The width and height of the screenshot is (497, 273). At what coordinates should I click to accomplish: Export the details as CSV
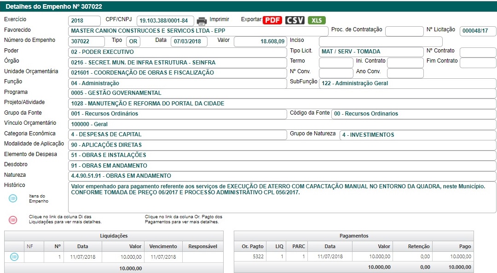coord(295,20)
